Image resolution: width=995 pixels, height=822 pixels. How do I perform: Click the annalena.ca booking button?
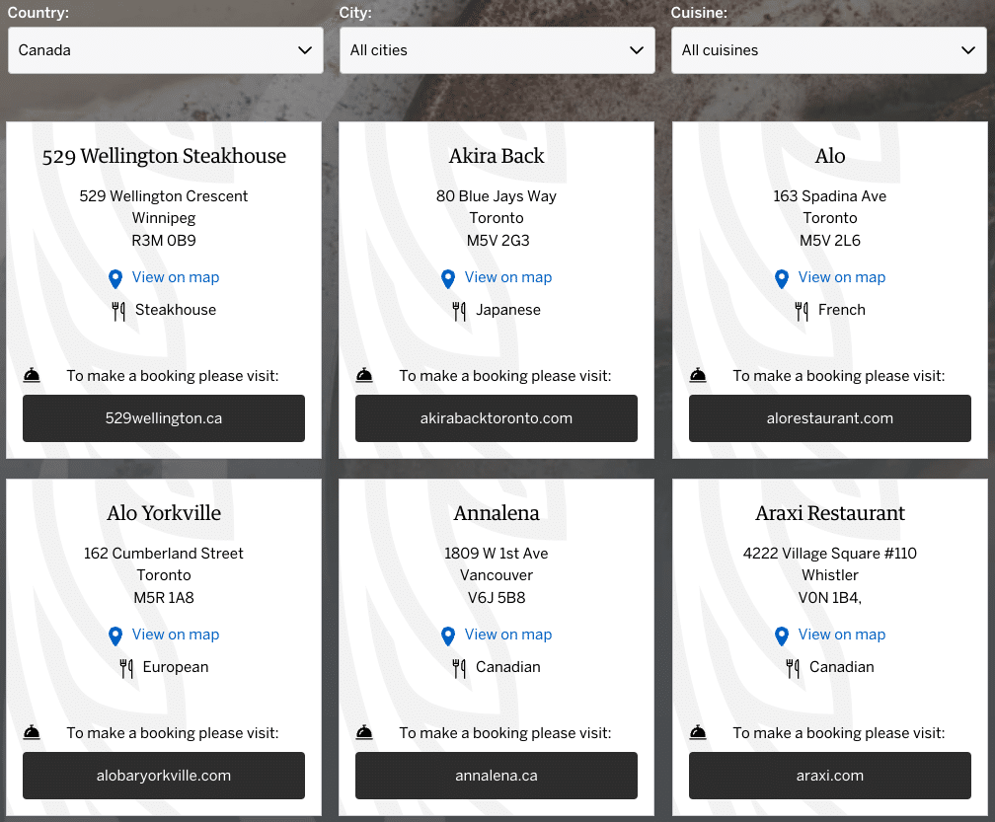click(x=497, y=776)
